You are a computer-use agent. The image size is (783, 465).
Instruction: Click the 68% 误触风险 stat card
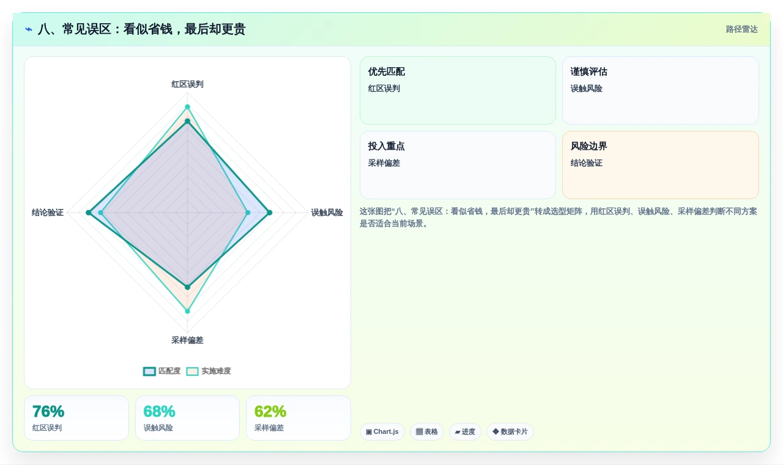(x=187, y=418)
